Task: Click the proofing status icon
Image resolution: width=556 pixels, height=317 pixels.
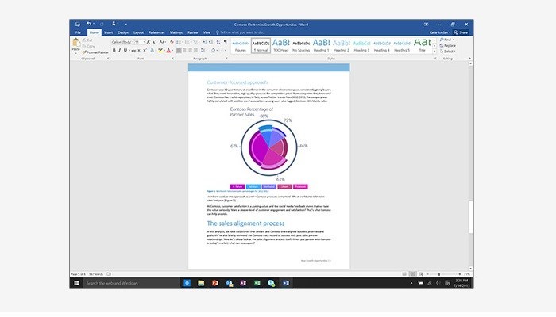Action: coord(109,274)
